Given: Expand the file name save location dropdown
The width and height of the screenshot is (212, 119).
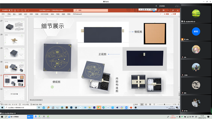Looking at the screenshot, I should pyautogui.click(x=64, y=10).
